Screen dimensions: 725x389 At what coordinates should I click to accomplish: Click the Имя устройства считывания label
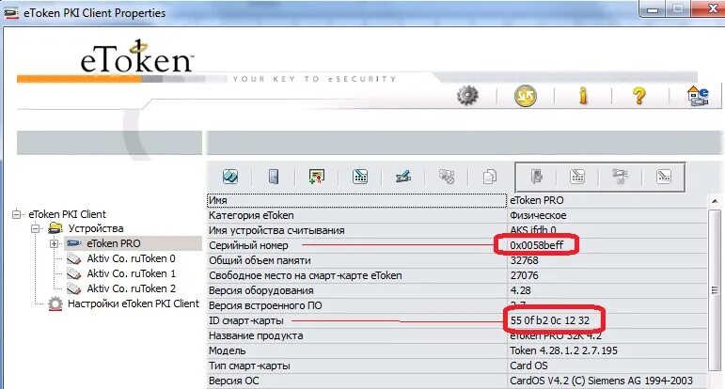(x=276, y=230)
